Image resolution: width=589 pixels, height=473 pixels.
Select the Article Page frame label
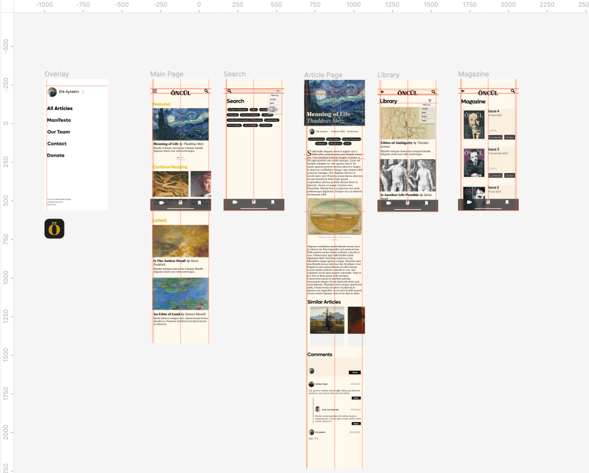pos(323,75)
